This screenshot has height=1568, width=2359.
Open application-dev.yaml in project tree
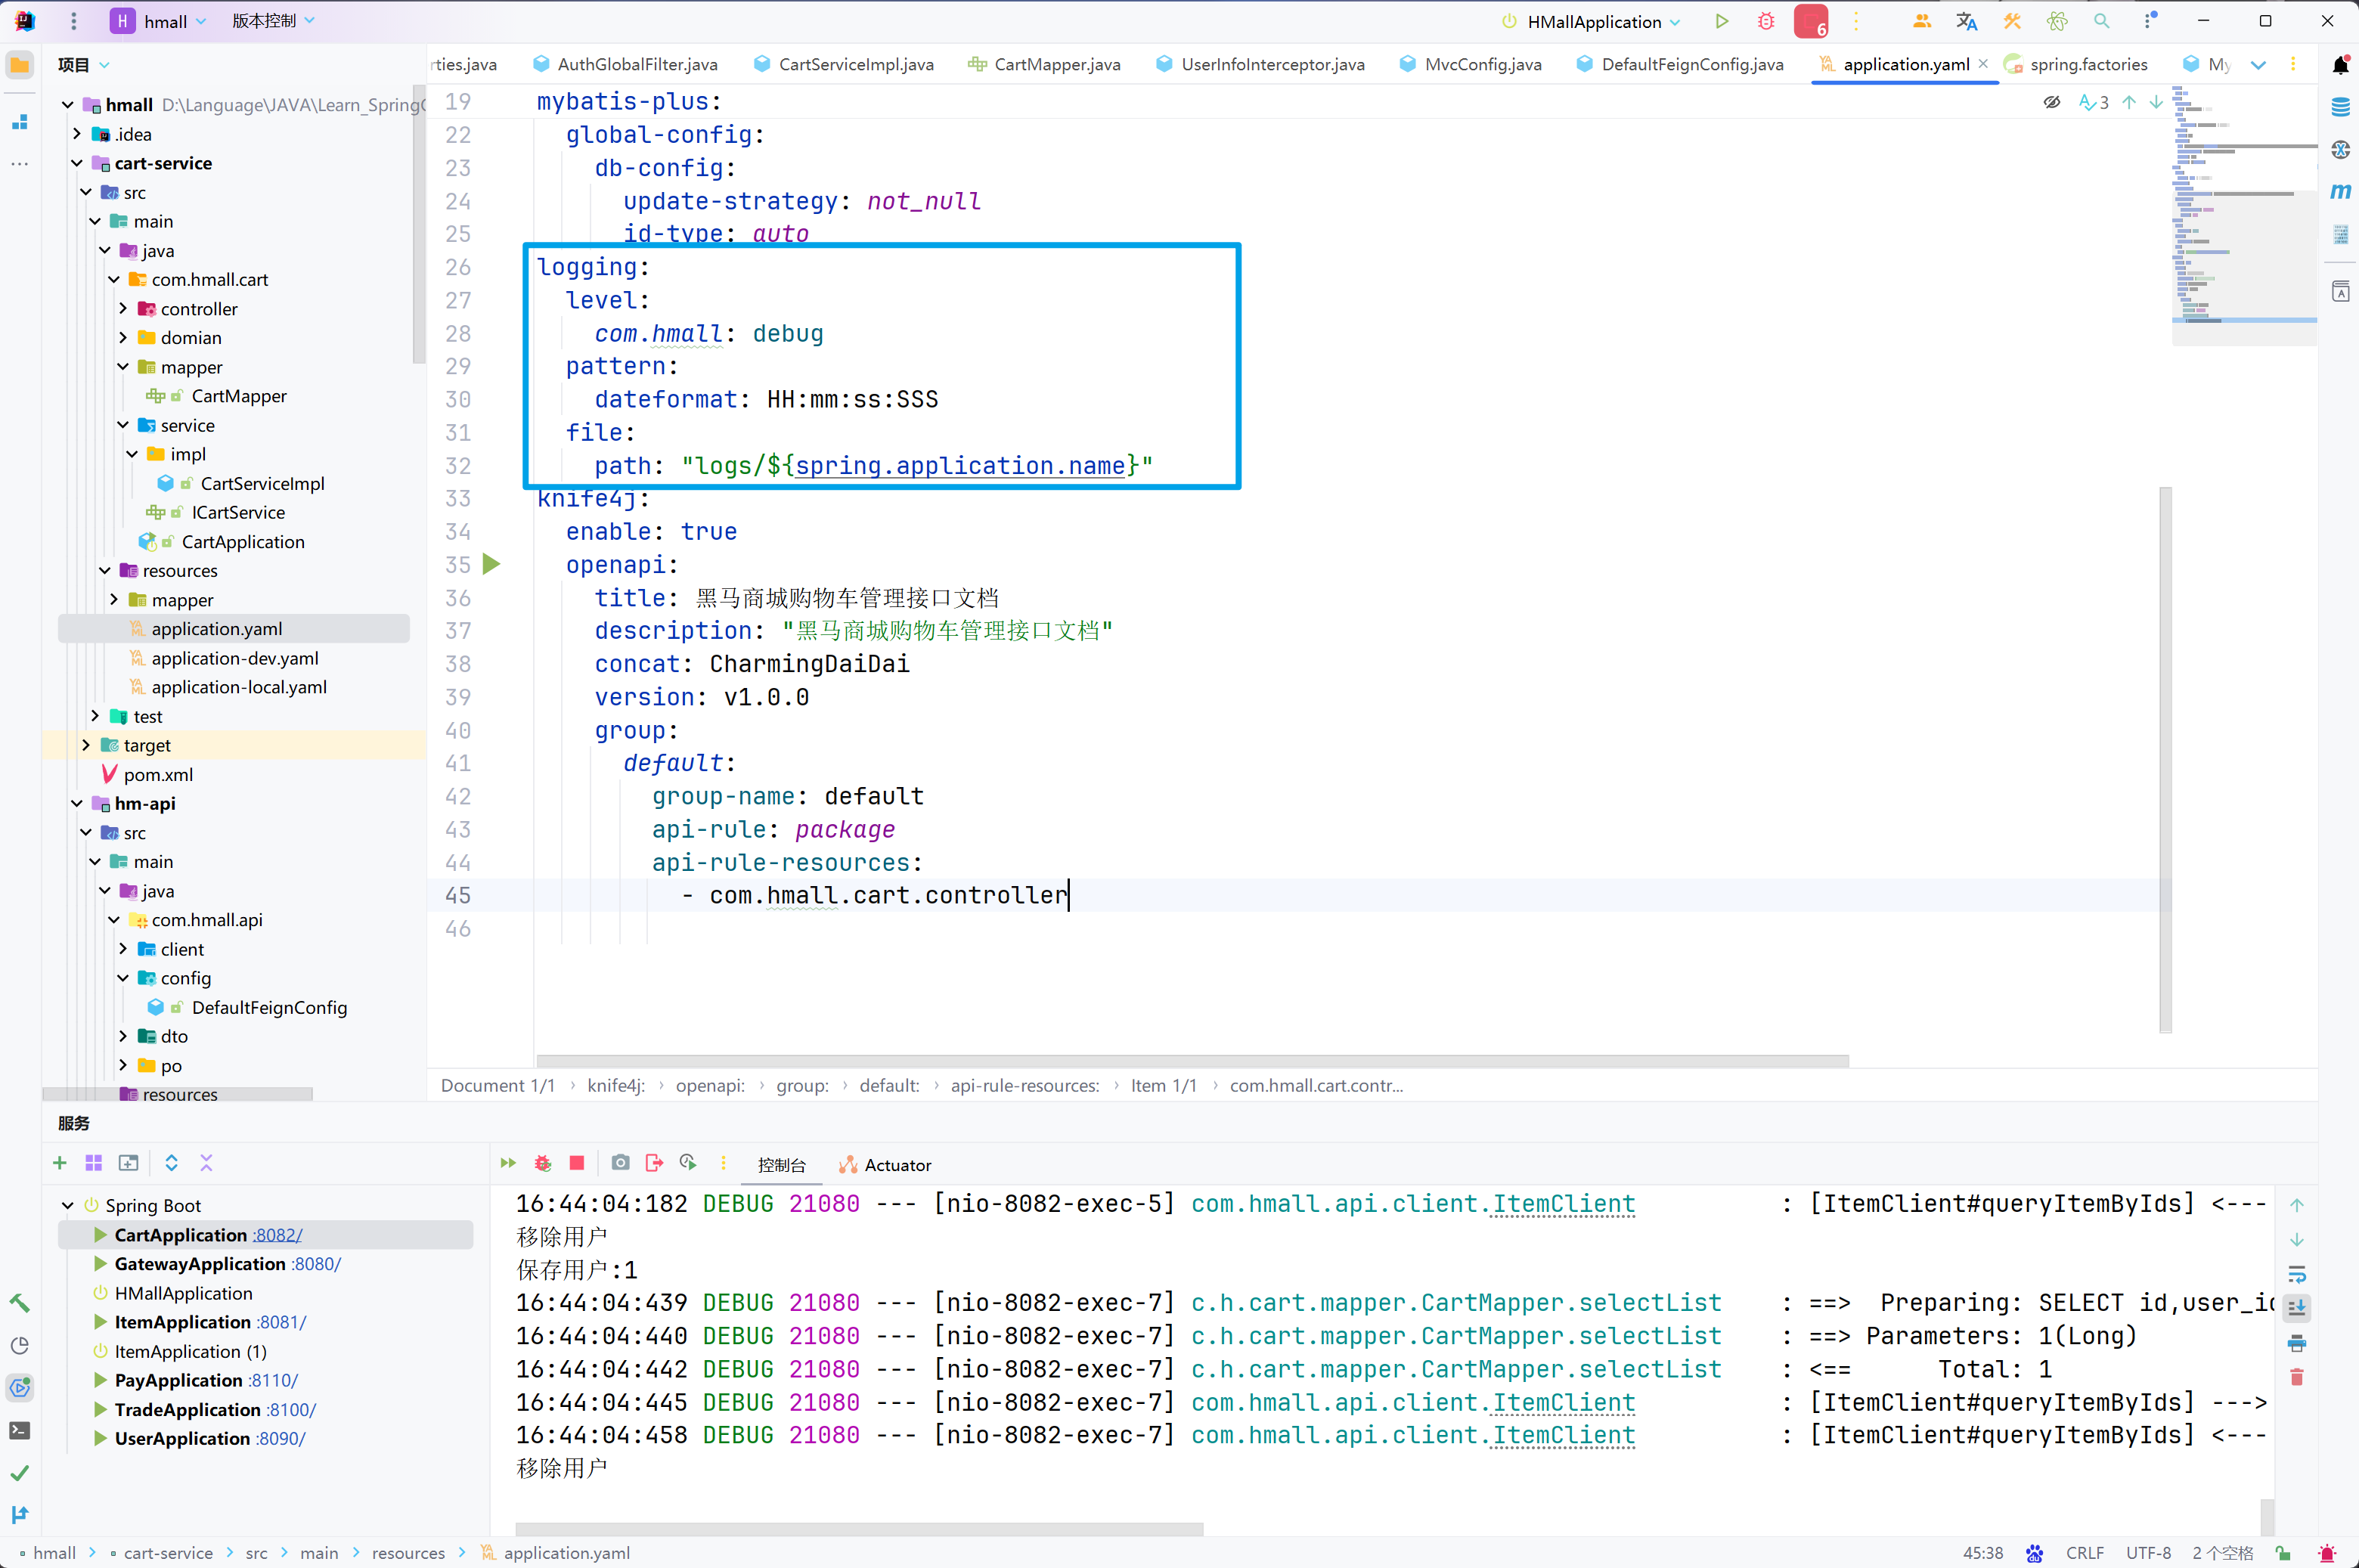tap(234, 658)
